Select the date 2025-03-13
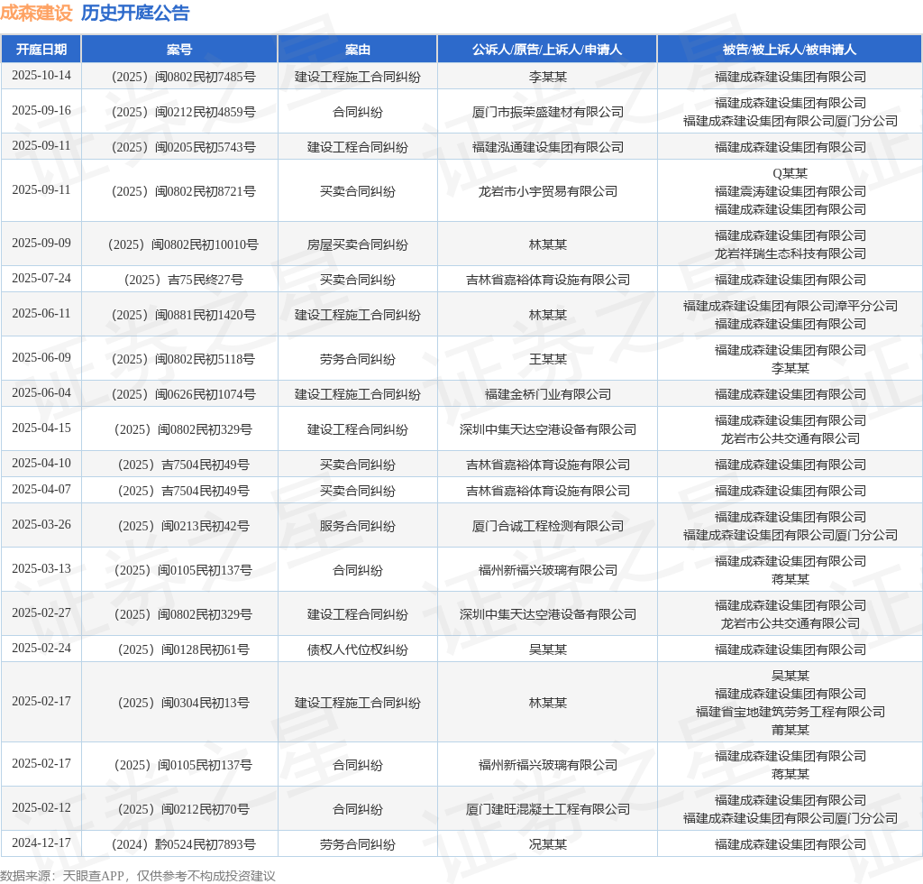 pyautogui.click(x=41, y=569)
